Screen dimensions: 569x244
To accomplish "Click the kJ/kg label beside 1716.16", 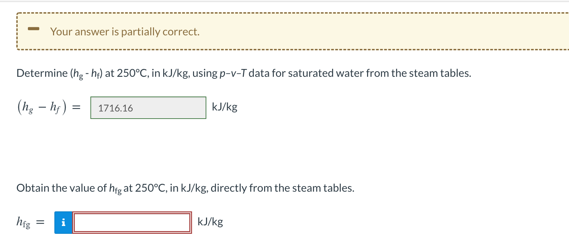I will (x=225, y=107).
